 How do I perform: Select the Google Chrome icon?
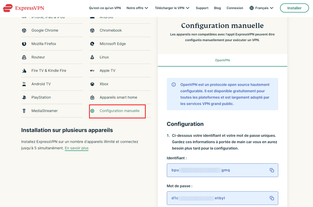[24, 31]
